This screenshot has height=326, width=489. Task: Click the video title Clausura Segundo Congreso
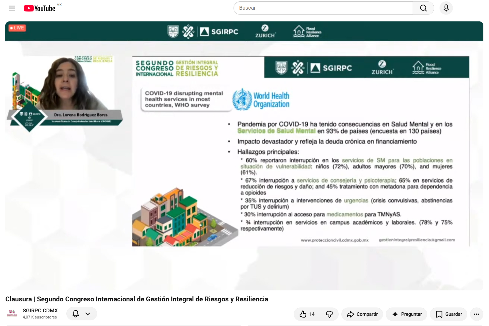137,299
